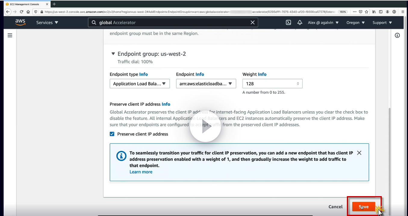408x216 pixels.
Task: Click the browser Back arrow
Action: [8, 12]
